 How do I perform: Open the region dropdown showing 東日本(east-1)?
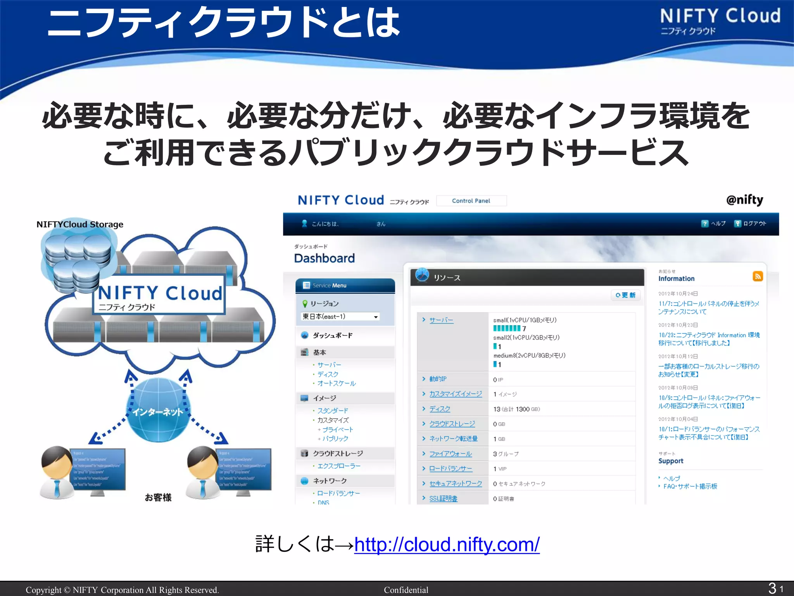point(340,317)
